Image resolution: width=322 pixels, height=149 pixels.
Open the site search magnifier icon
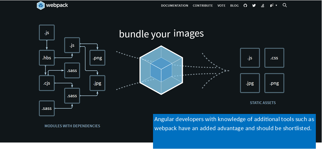tap(285, 5)
